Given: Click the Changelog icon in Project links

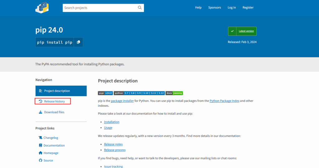Looking at the screenshot, I should 40,138.
